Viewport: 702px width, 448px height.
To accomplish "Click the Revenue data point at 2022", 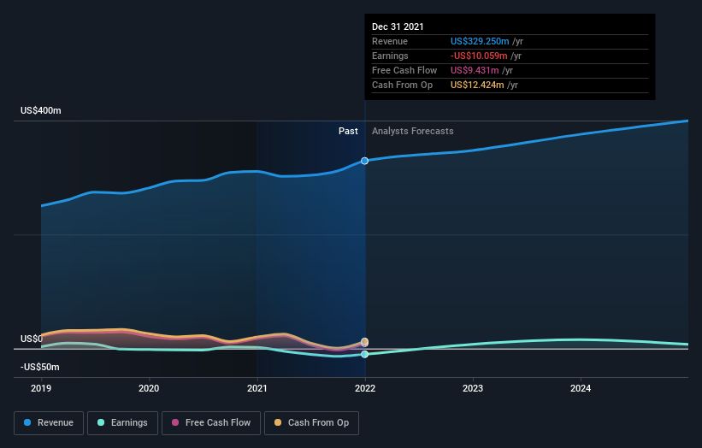I will tap(365, 161).
